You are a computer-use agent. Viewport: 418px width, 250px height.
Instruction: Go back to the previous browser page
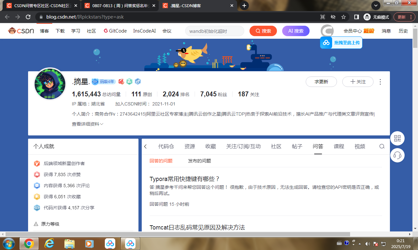[x=7, y=17]
